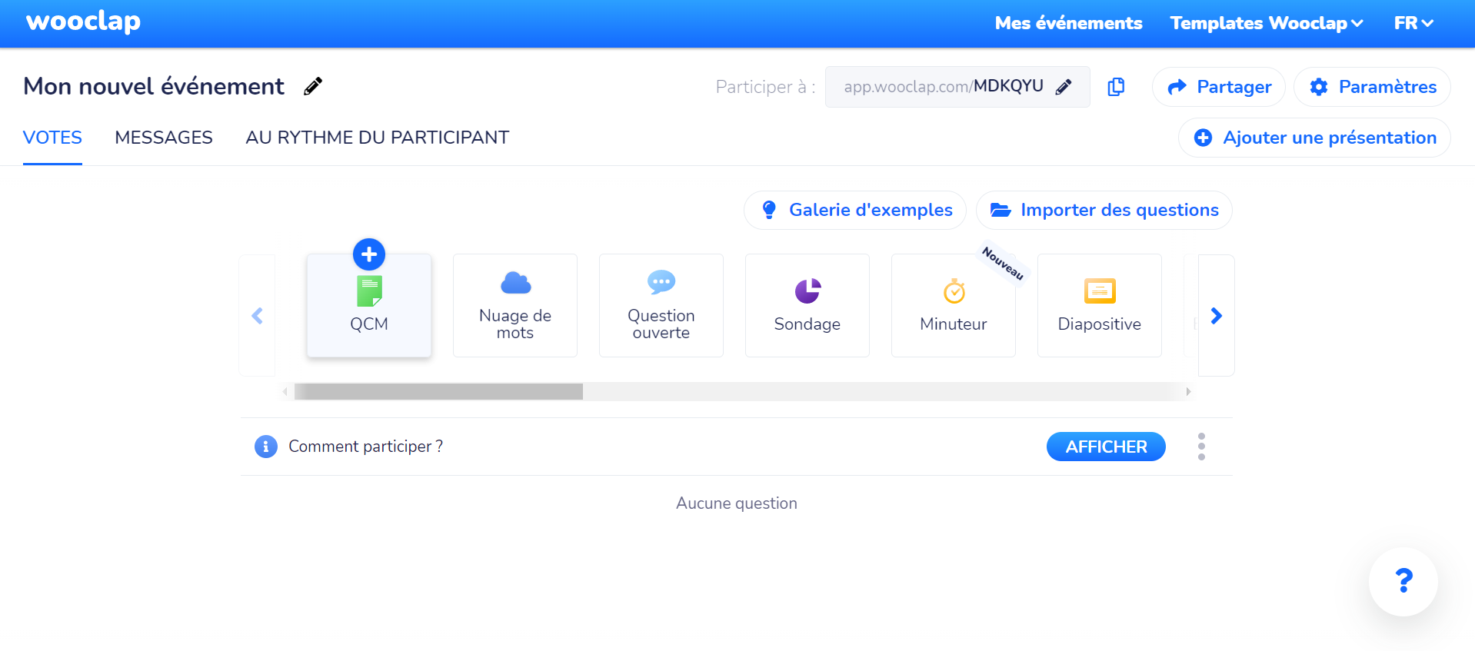This screenshot has height=651, width=1475.
Task: Open the Templates Wooclap dropdown
Action: tap(1265, 23)
